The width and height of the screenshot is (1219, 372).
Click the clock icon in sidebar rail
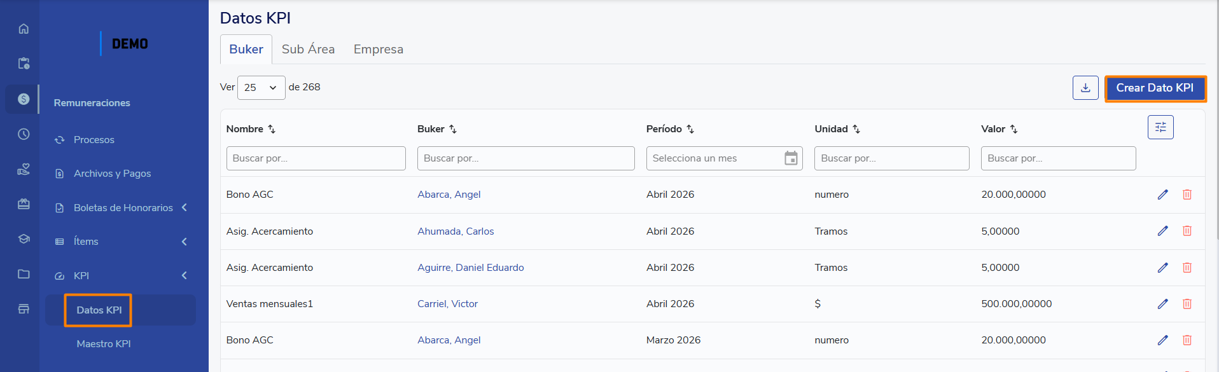click(24, 134)
